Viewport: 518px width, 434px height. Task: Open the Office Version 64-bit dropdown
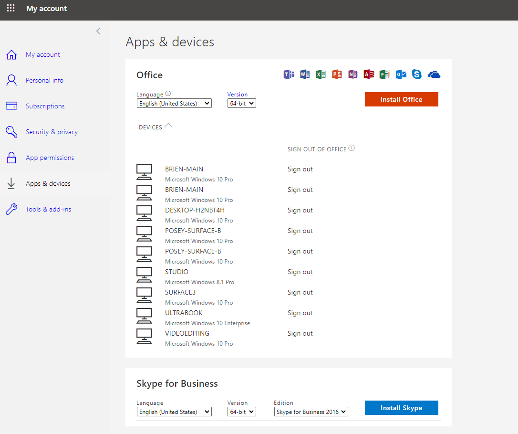pyautogui.click(x=241, y=104)
